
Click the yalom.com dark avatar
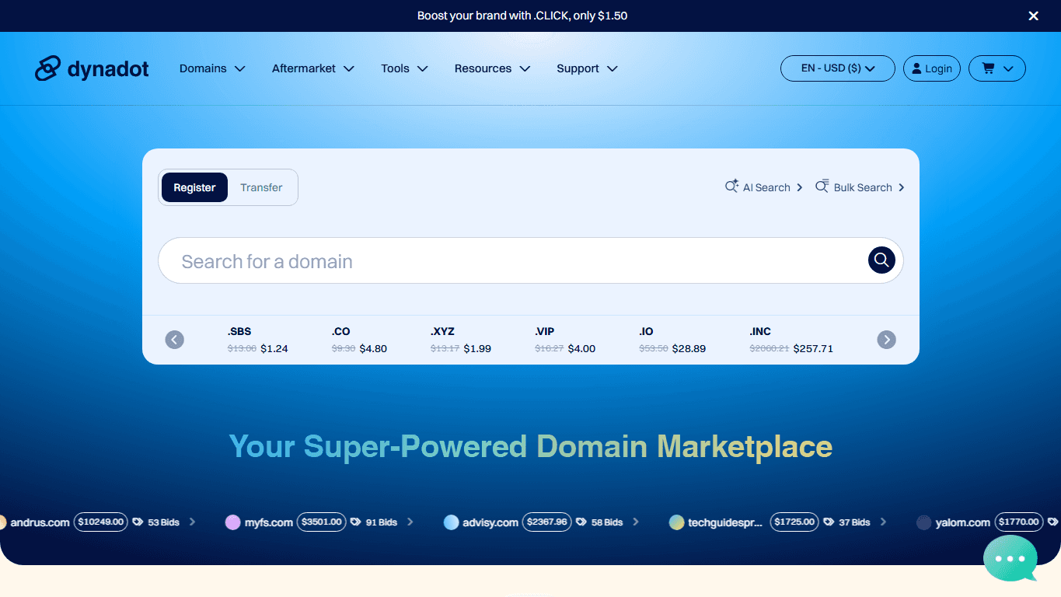[x=923, y=522]
